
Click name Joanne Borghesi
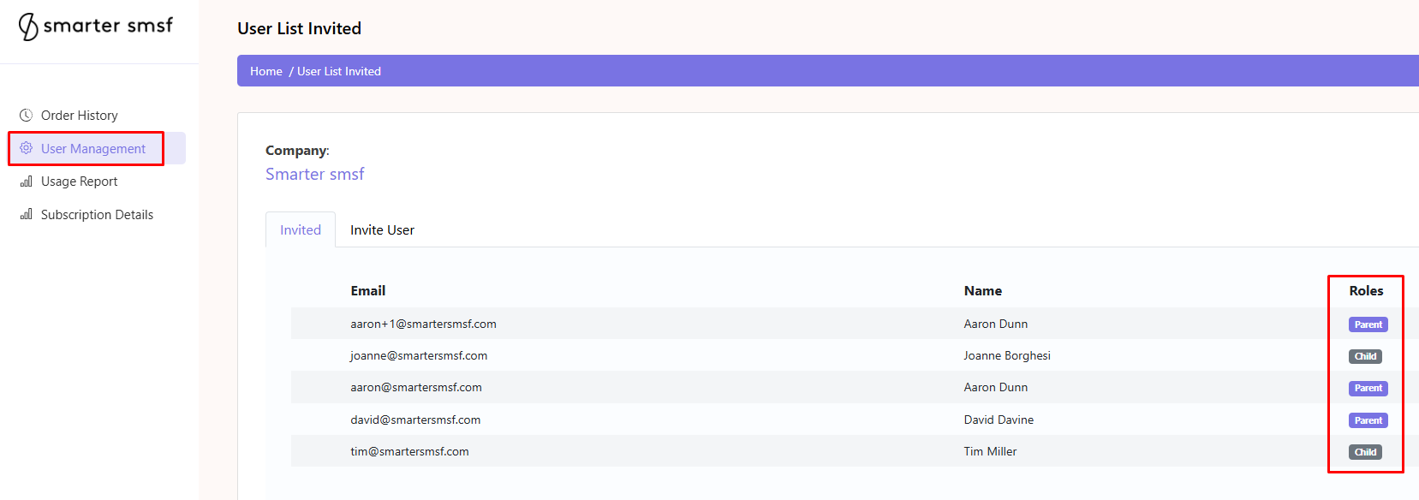1007,355
